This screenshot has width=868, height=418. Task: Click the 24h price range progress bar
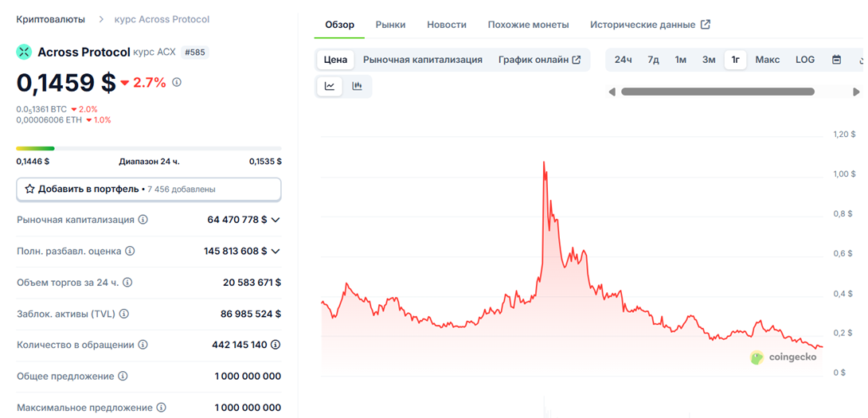(x=148, y=148)
